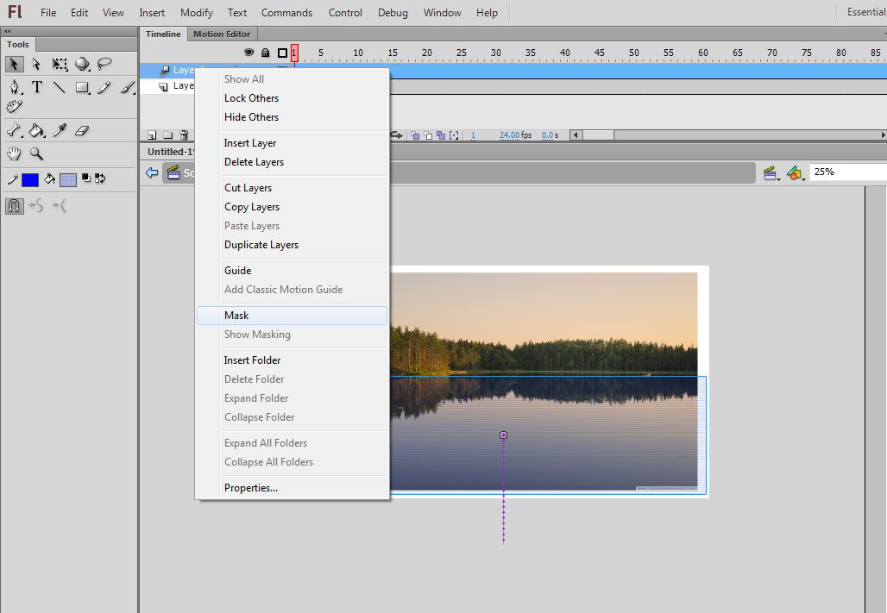Viewport: 887px width, 613px height.
Task: Pick the Rectangle tool
Action: pos(83,87)
